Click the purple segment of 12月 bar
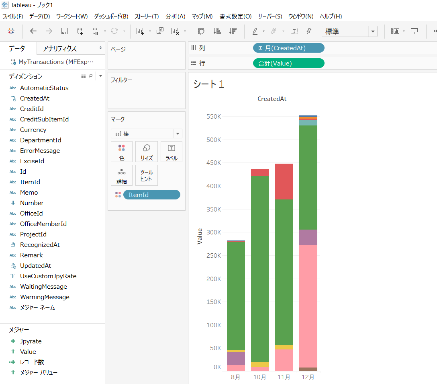 point(308,237)
